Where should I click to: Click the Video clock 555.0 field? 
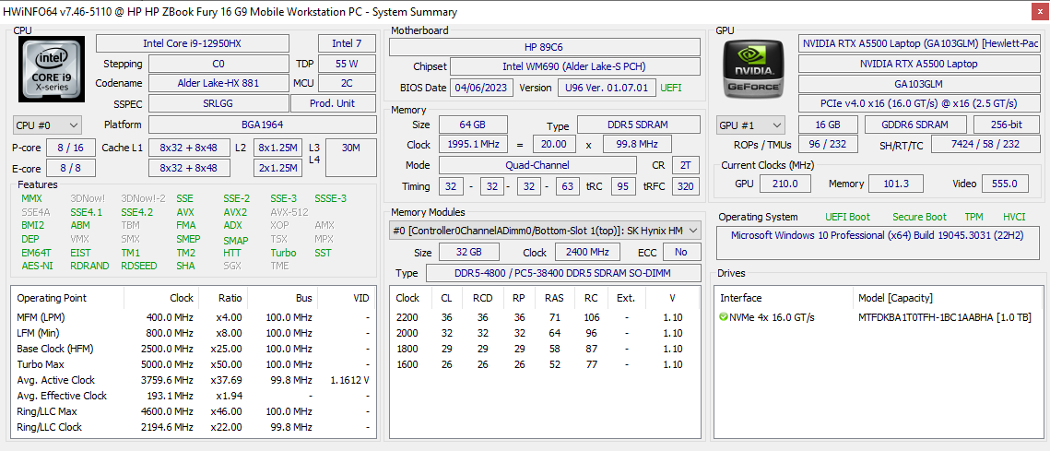point(1005,184)
